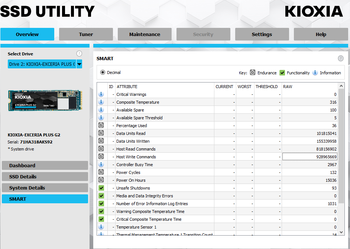Image resolution: width=350 pixels, height=249 pixels.
Task: Click the Host Write Commands attribute label
Action: (136, 157)
